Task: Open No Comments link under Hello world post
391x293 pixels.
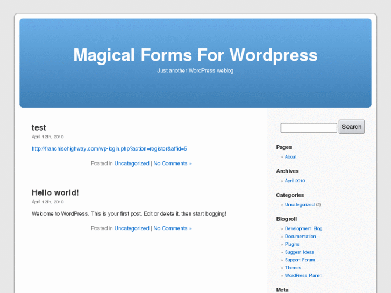Action: click(173, 228)
